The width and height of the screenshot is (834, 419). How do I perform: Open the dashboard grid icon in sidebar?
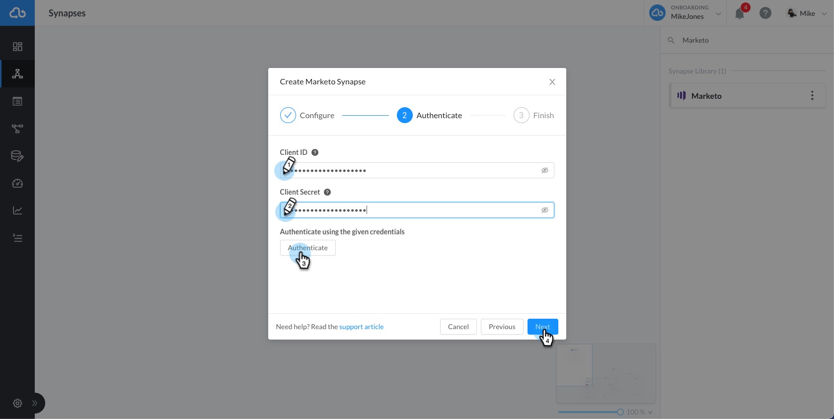click(x=17, y=47)
